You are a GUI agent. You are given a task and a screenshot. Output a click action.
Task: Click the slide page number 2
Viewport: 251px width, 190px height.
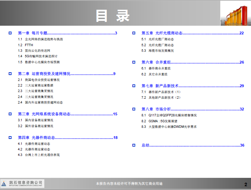tap(245, 184)
